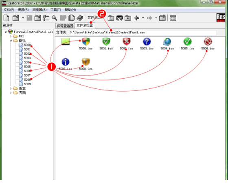Collapse the 图标 folder in resource tree
Viewport: 228px width, 187px height.
point(11,40)
